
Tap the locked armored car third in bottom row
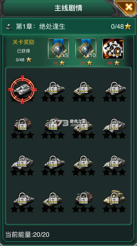[x=84, y=202]
